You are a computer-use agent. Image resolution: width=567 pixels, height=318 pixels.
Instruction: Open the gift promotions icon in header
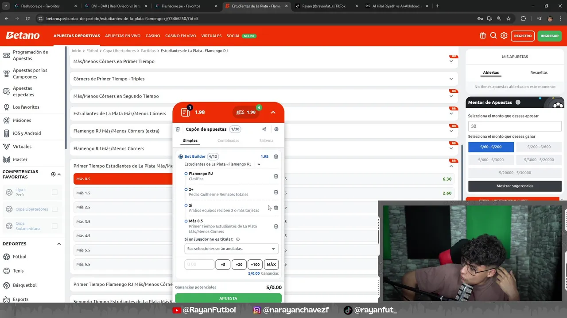(483, 36)
